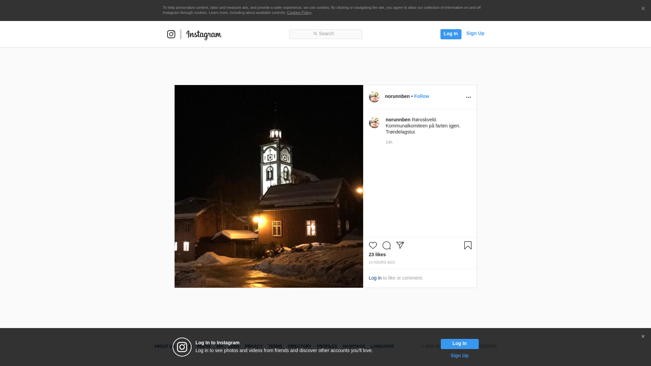Click Sign Up in bottom banner

[459, 355]
